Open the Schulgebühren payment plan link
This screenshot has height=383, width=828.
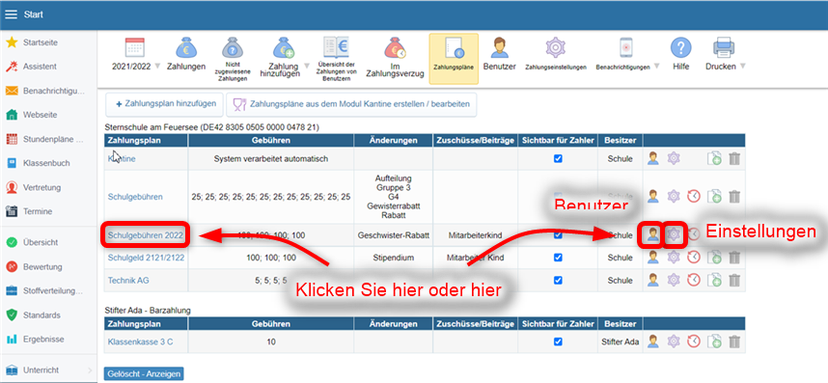[x=135, y=197]
